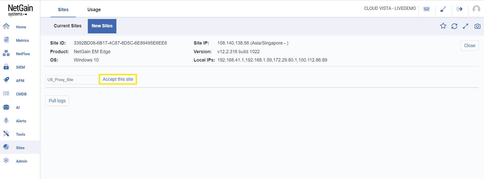The image size is (484, 179).
Task: Click the Metrics chart icon
Action: tap(6, 39)
